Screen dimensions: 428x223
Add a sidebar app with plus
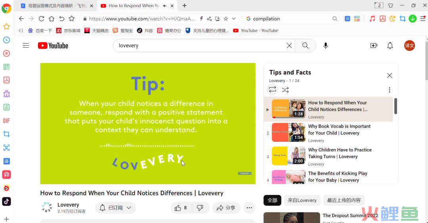point(7,219)
